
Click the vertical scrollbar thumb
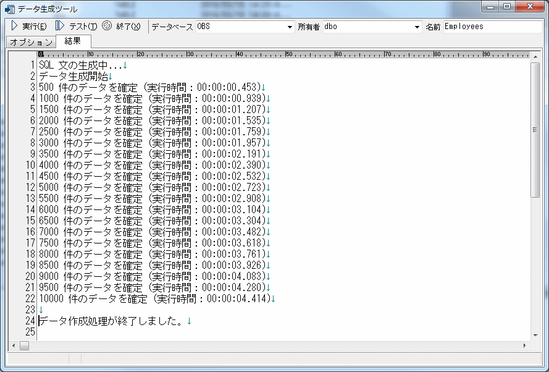(x=535, y=154)
